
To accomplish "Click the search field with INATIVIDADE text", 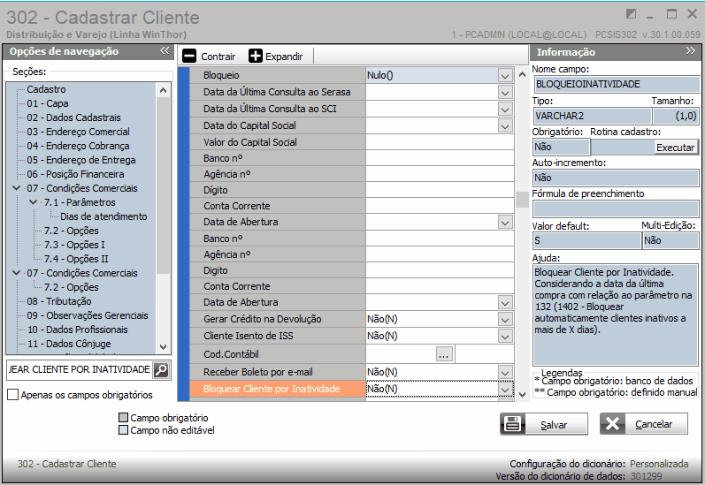I will point(80,369).
